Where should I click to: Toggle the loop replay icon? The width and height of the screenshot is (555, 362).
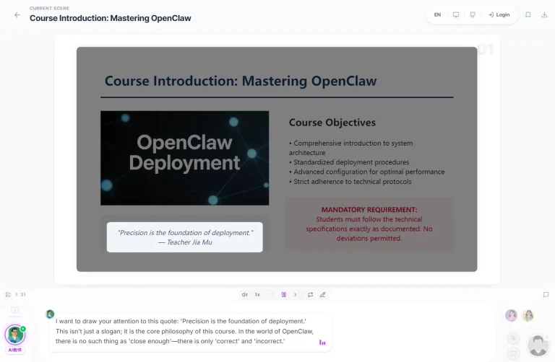pos(310,294)
